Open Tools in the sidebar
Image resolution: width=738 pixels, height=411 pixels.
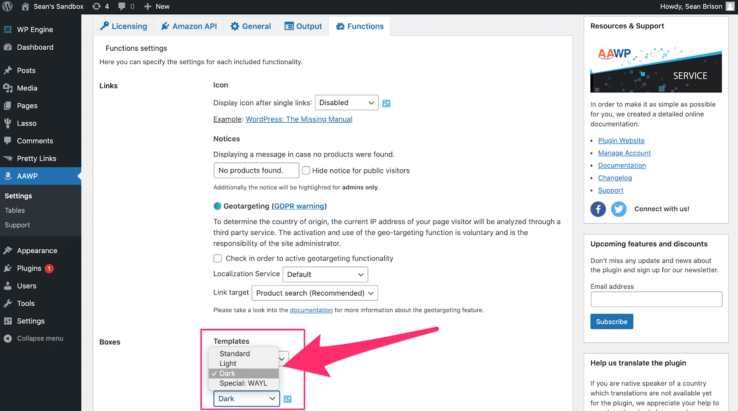tap(41, 303)
